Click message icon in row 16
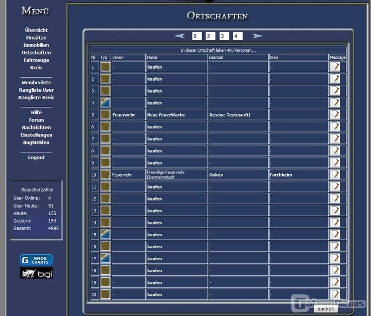The width and height of the screenshot is (371, 316). click(x=335, y=246)
